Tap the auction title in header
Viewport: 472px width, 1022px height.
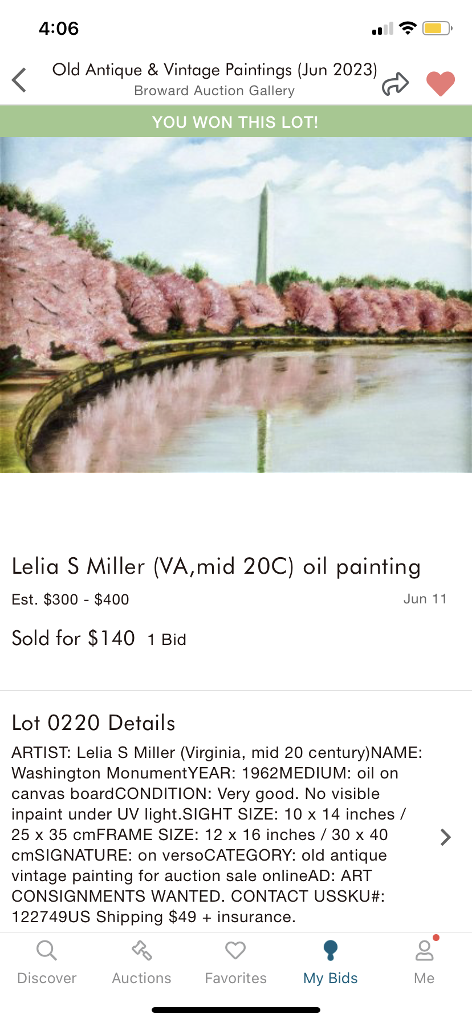[x=214, y=70]
